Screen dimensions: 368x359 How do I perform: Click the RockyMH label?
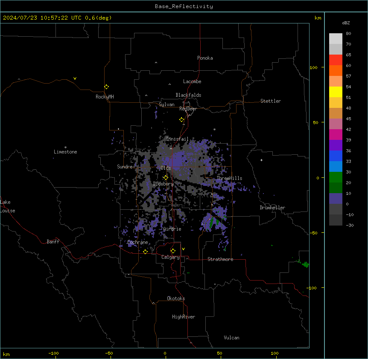coord(105,97)
